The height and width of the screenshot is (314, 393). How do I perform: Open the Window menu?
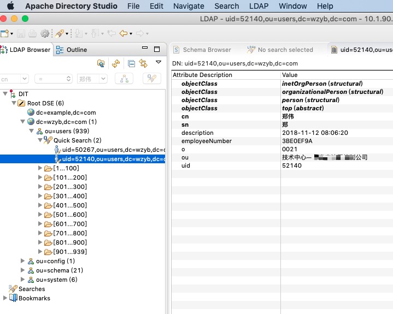click(293, 6)
